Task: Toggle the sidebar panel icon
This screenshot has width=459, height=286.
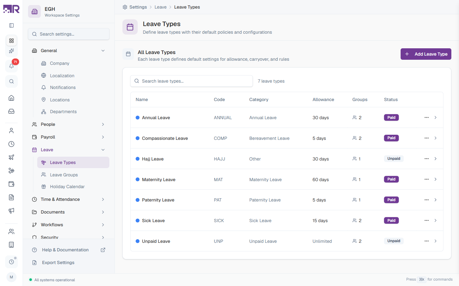Action: pyautogui.click(x=11, y=25)
